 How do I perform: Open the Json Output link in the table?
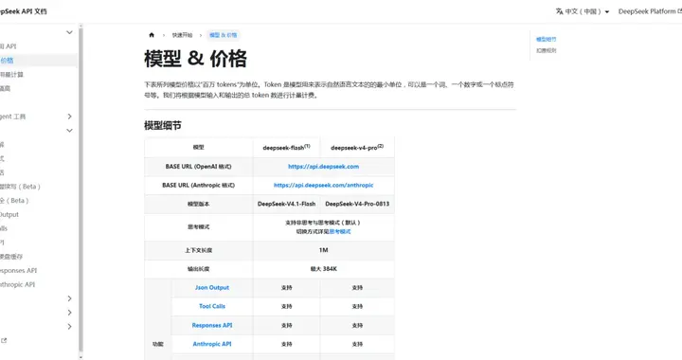pyautogui.click(x=212, y=287)
